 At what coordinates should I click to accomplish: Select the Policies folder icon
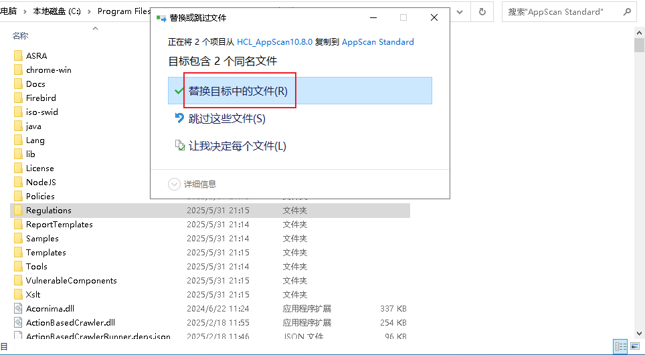(x=18, y=196)
